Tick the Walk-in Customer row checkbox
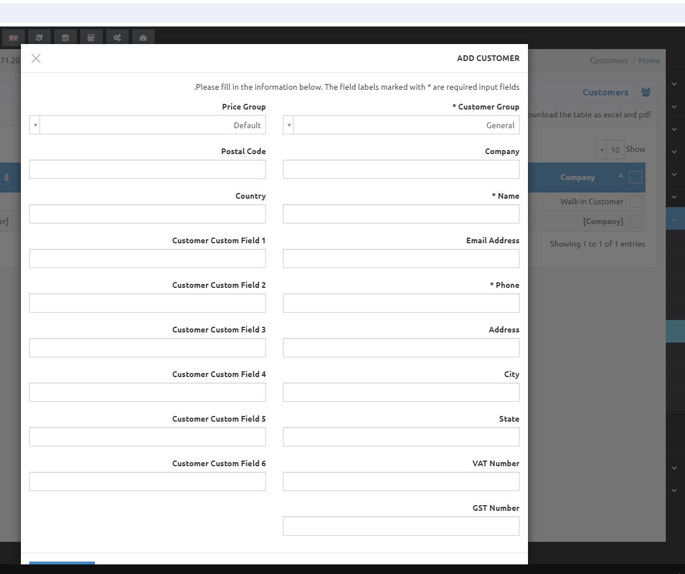The width and height of the screenshot is (685, 574). 635,201
